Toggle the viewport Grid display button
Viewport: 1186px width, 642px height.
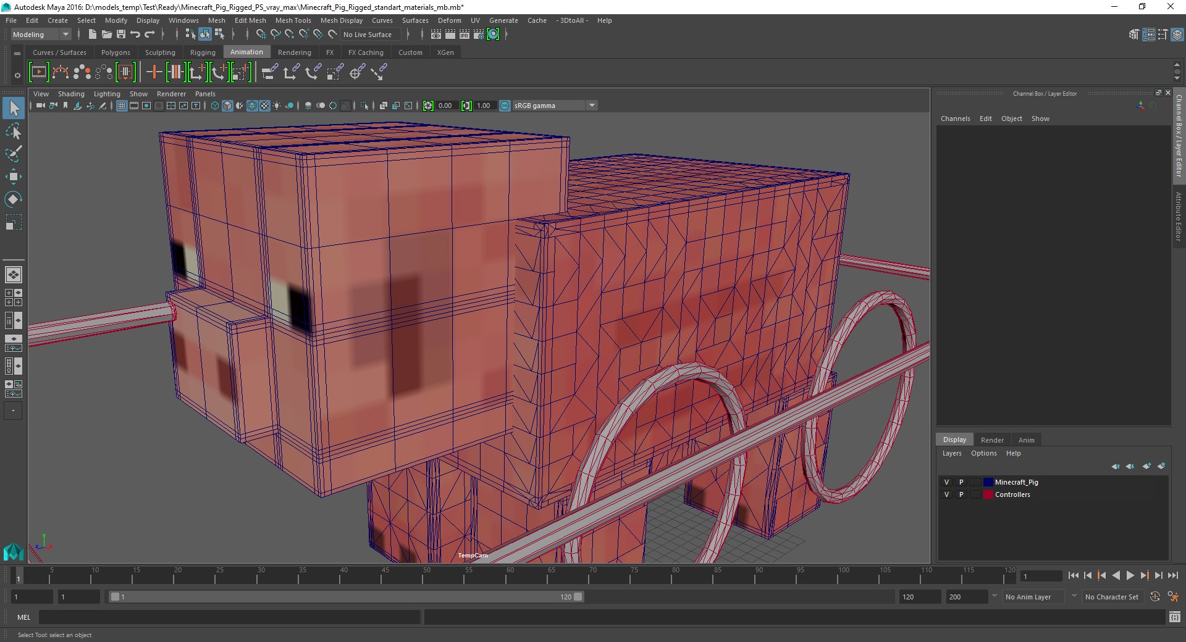122,106
